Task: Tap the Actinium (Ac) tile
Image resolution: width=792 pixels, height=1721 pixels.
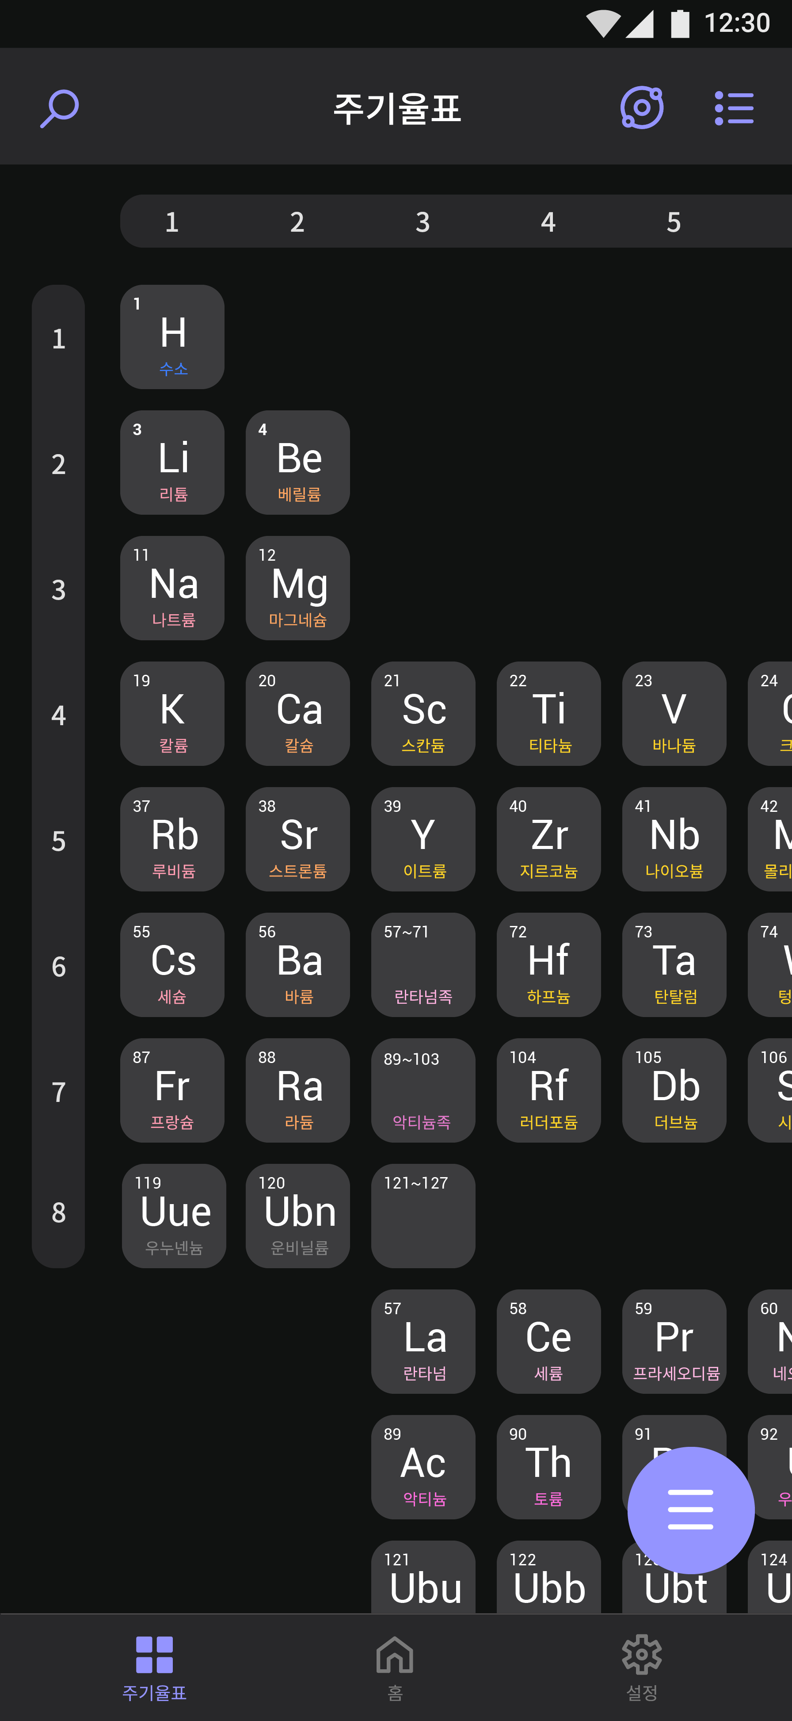Action: (x=423, y=1467)
